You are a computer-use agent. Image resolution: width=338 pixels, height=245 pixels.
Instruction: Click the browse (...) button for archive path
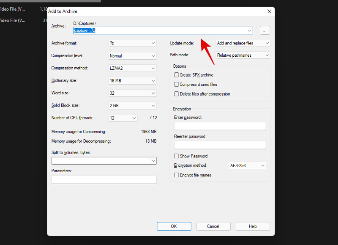coord(265,30)
